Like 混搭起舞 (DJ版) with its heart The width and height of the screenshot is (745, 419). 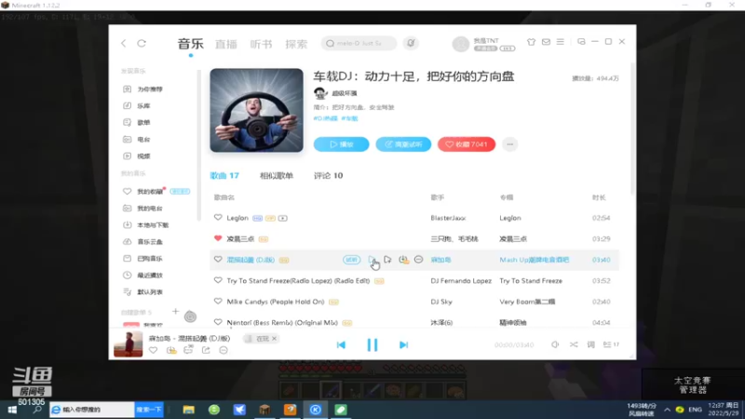pos(218,260)
